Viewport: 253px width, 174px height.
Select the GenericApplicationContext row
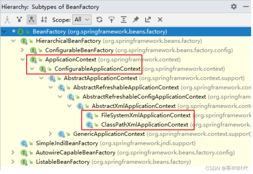click(126, 134)
